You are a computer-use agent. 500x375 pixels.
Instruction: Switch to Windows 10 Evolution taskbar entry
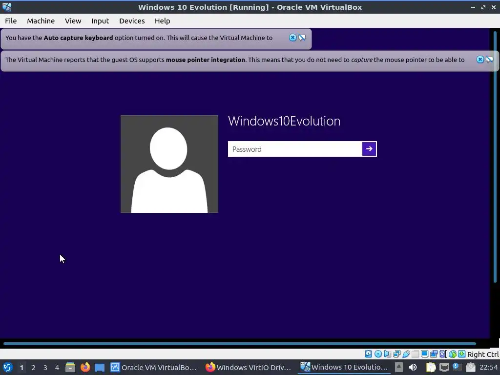344,367
